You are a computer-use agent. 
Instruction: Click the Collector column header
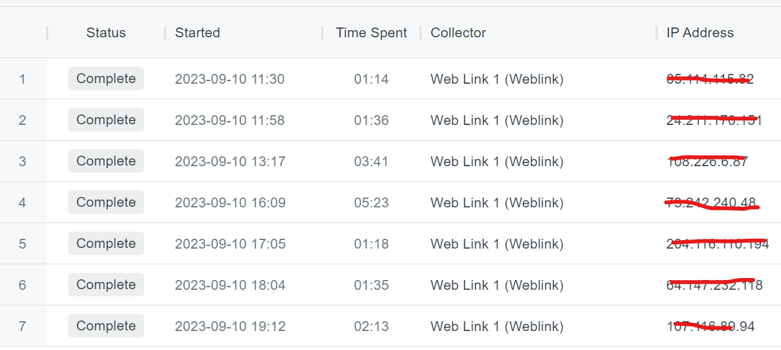(x=458, y=33)
